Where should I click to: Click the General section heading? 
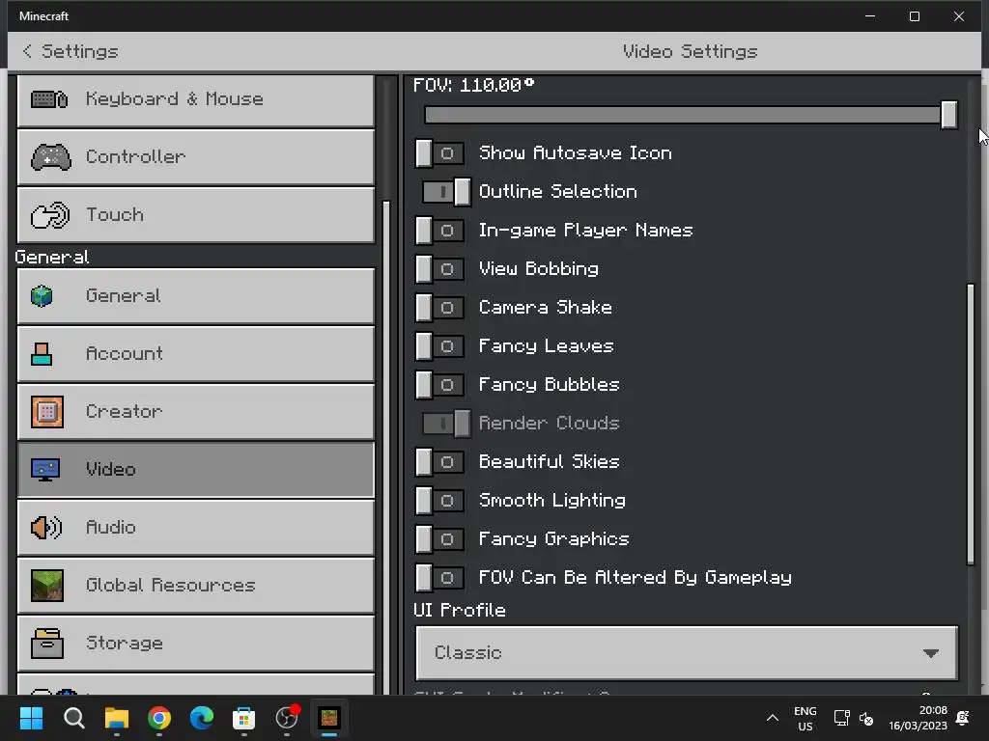coord(52,257)
